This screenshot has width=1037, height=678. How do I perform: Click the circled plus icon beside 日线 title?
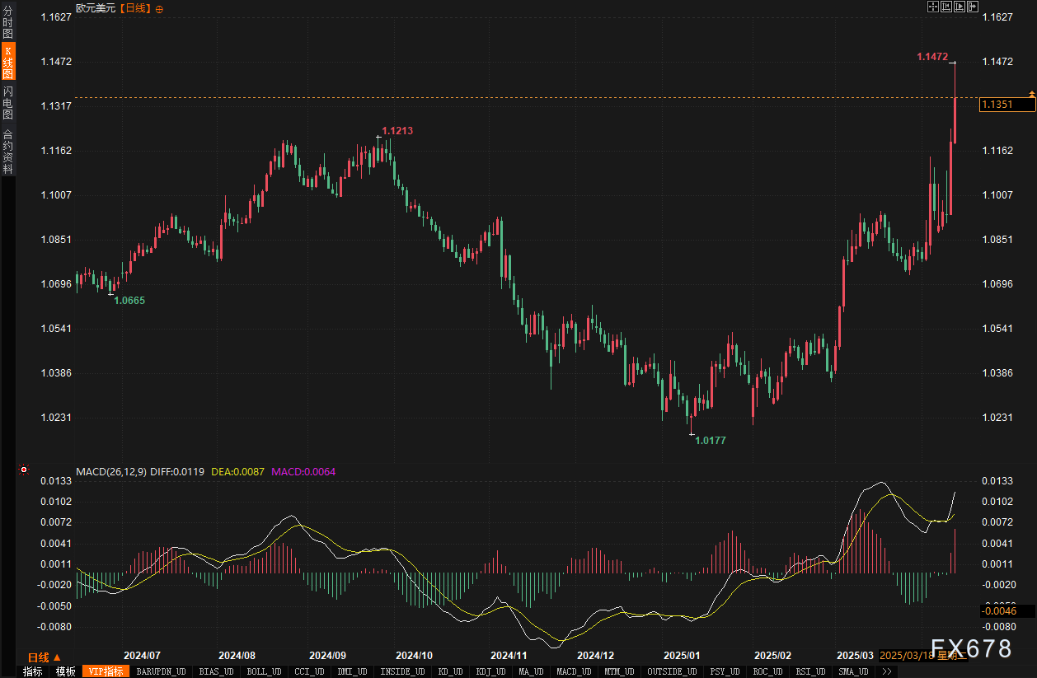click(x=159, y=8)
